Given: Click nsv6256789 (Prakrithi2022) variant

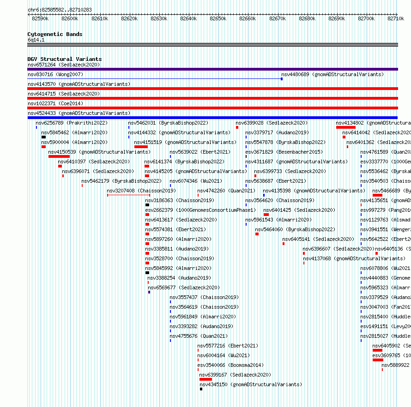Looking at the screenshot, I should pos(72,123).
